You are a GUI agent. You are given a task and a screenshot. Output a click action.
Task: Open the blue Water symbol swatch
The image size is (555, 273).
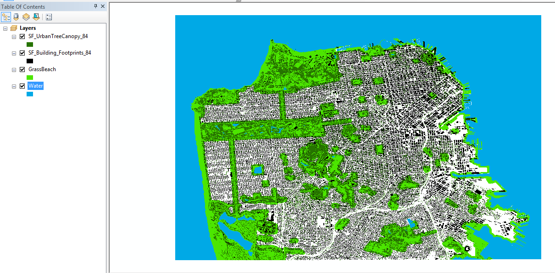(30, 94)
